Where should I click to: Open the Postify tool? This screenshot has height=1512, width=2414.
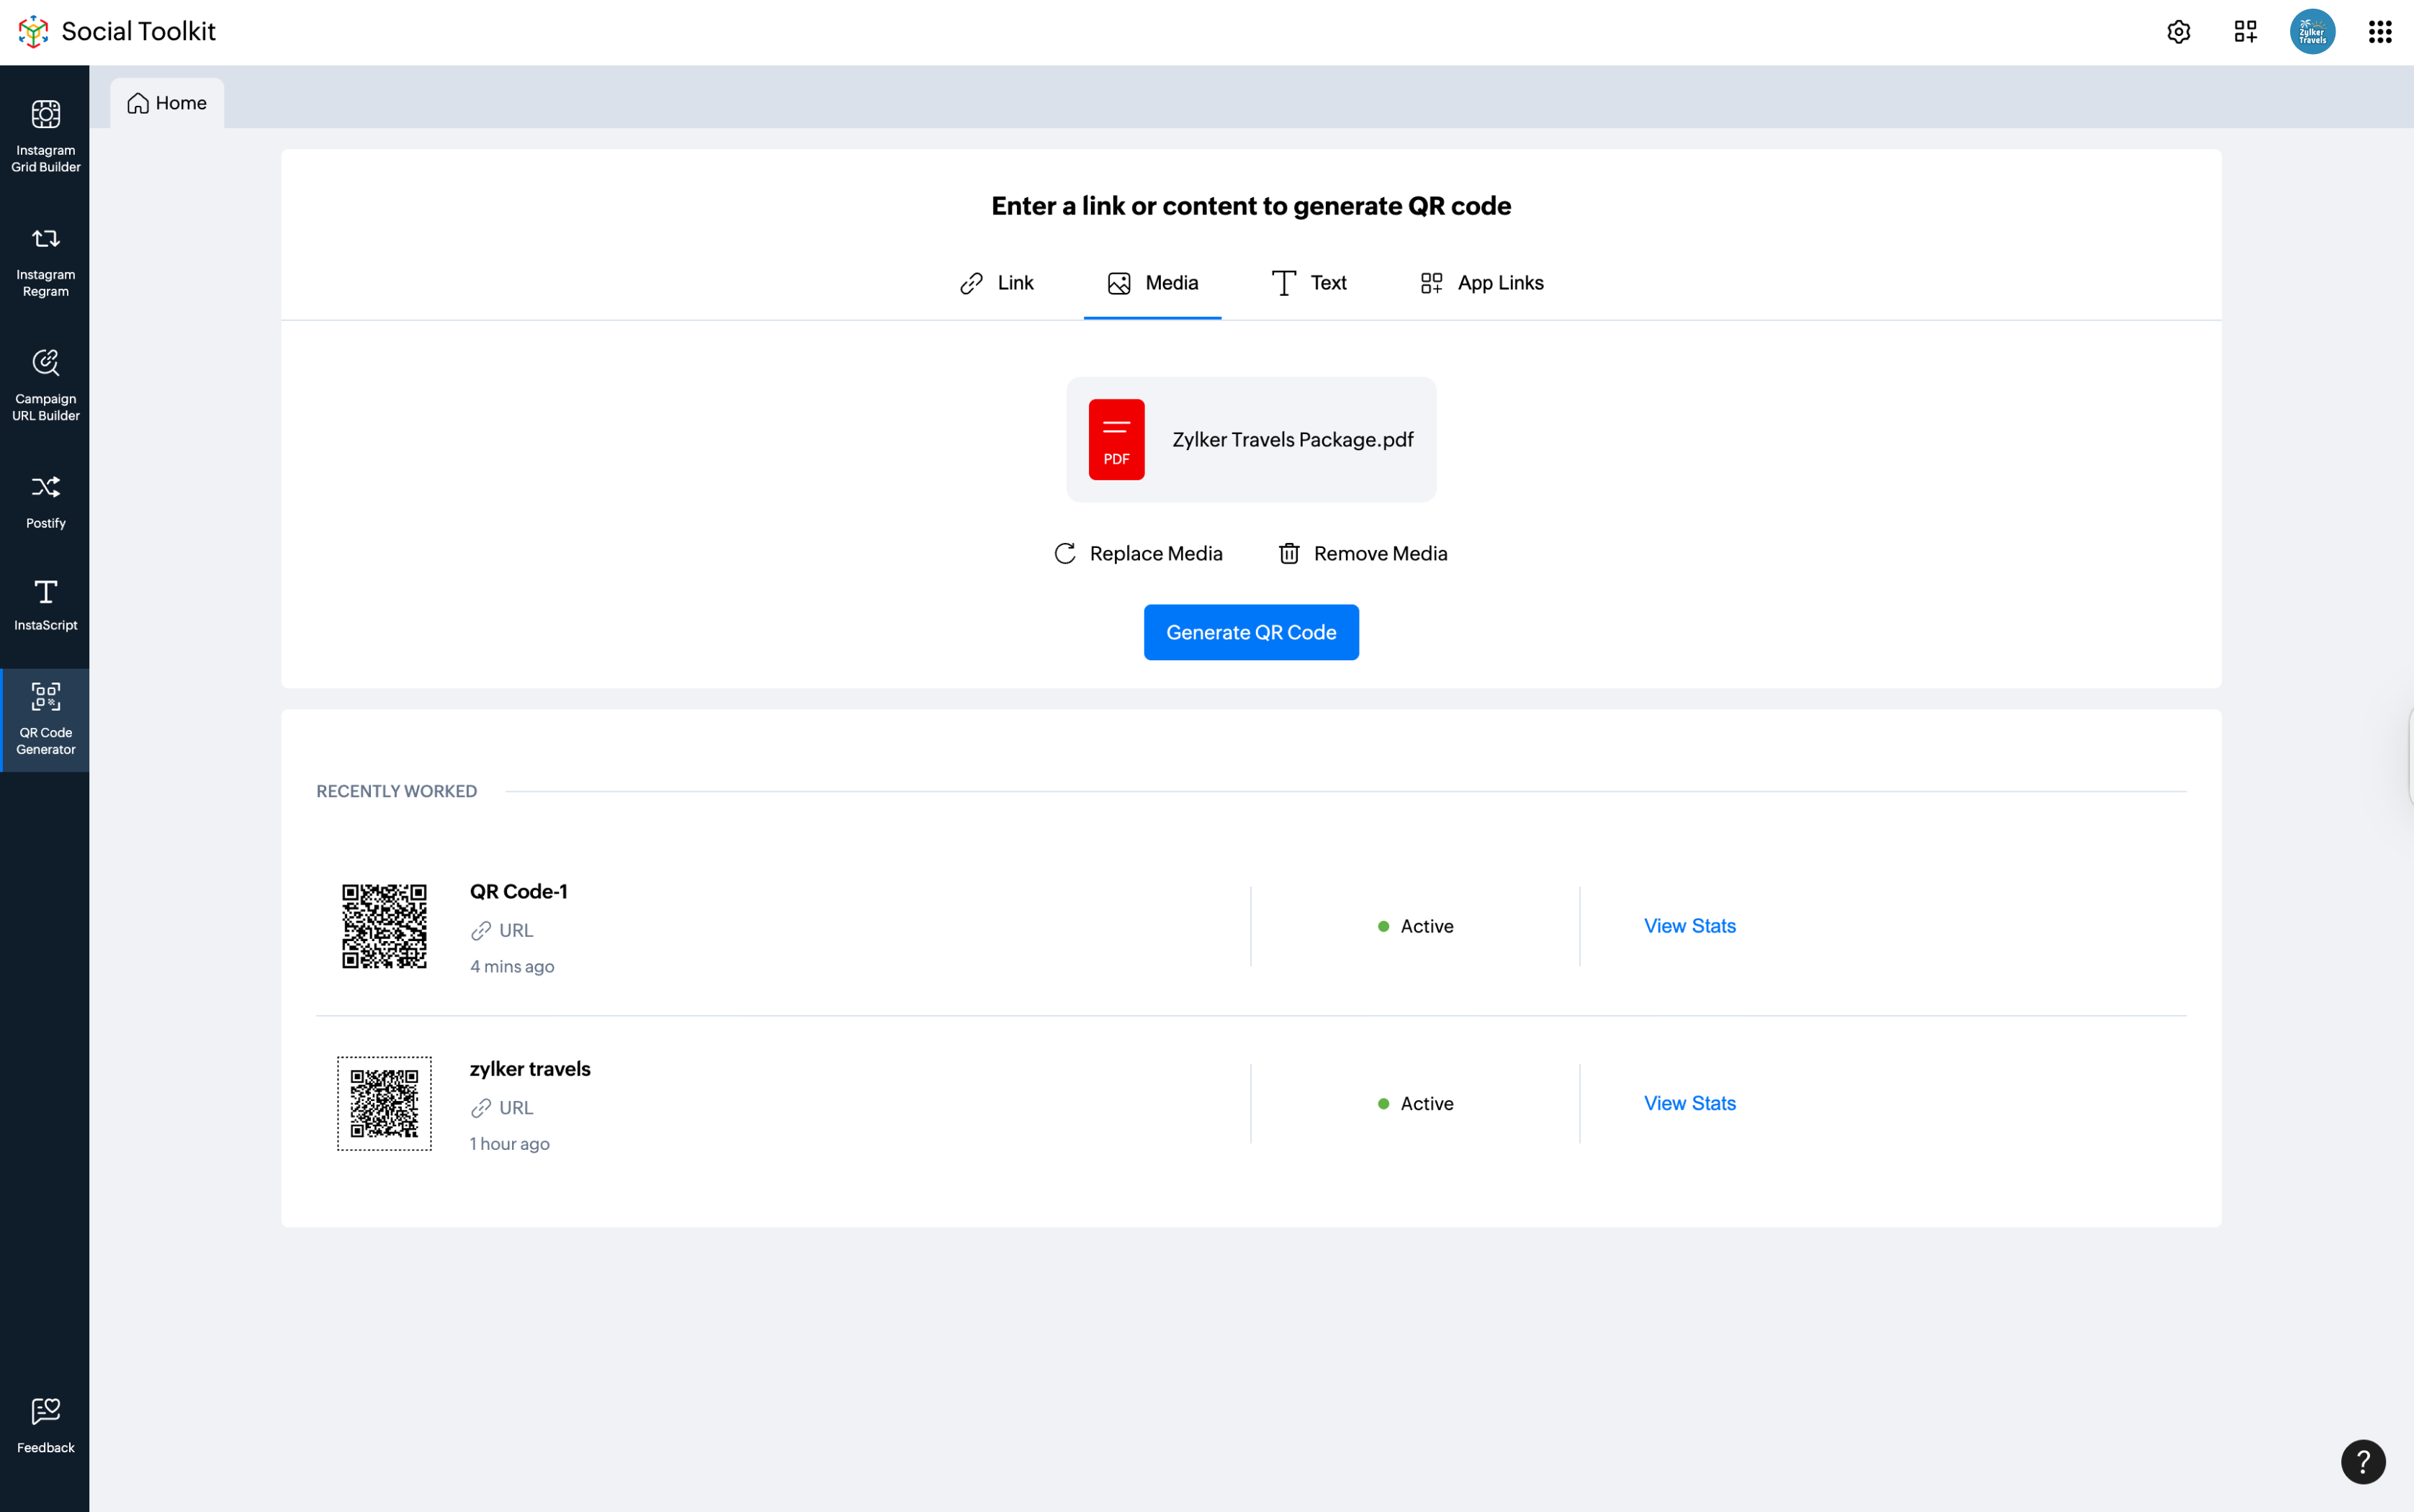45,500
